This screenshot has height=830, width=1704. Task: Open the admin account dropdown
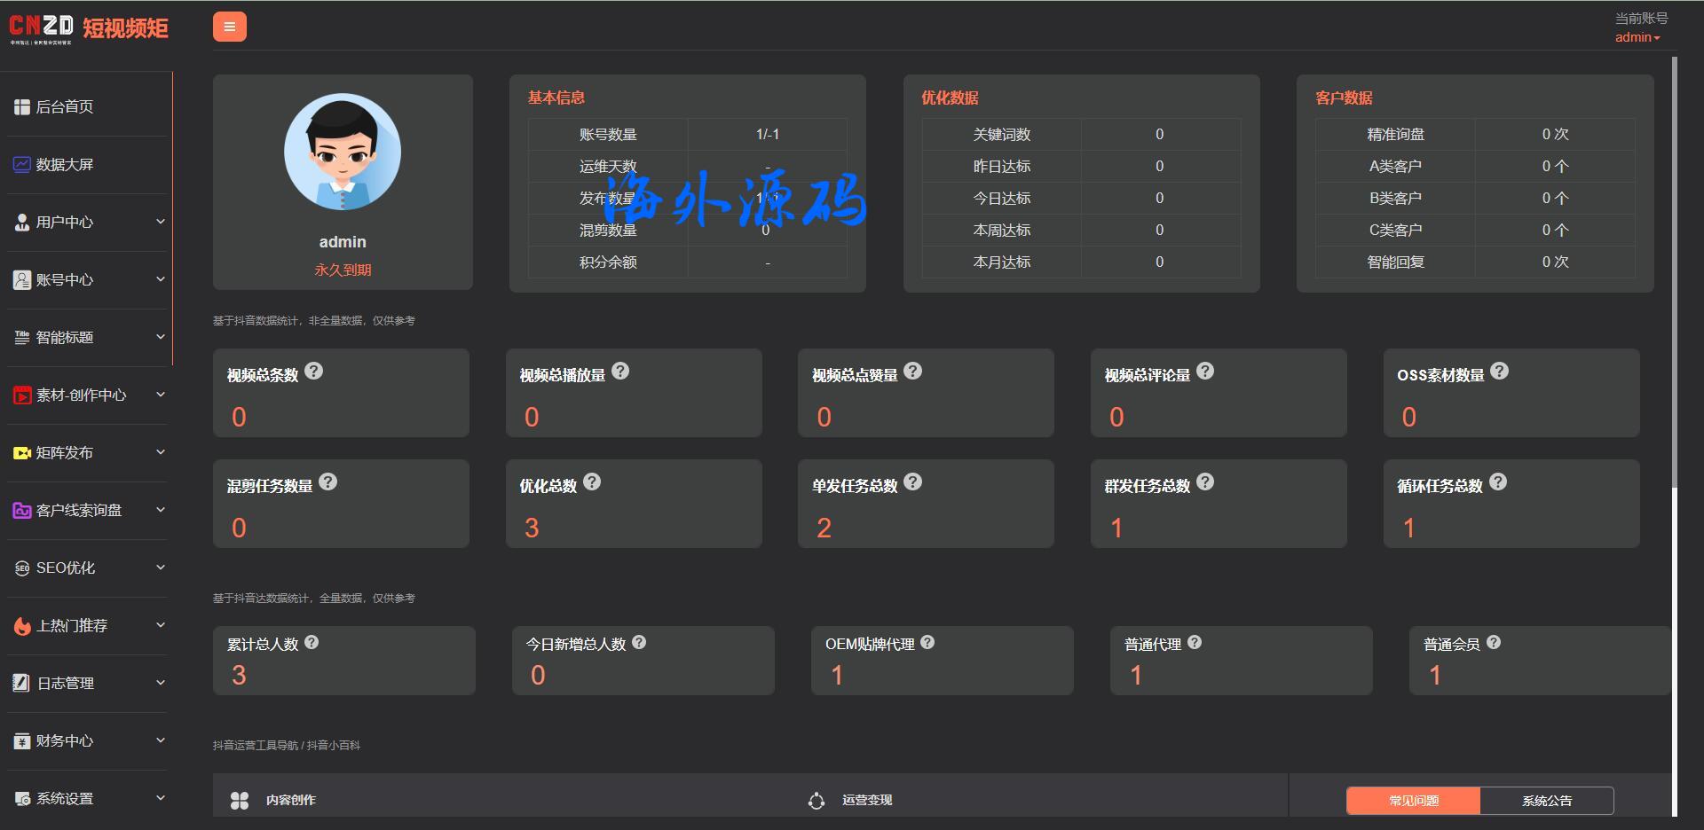click(x=1637, y=37)
